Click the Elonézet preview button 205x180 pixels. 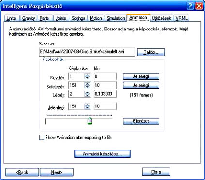point(141,121)
